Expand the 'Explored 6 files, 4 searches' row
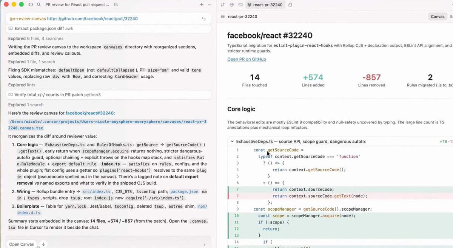The width and height of the screenshot is (453, 248). coord(36,39)
